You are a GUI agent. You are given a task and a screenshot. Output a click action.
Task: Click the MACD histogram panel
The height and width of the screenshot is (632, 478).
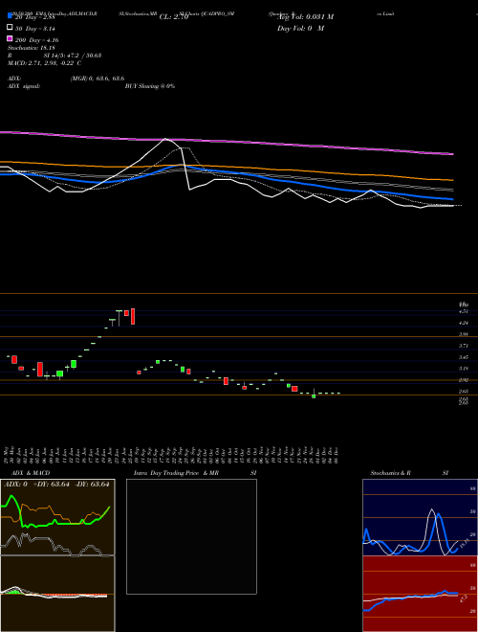pos(57,594)
